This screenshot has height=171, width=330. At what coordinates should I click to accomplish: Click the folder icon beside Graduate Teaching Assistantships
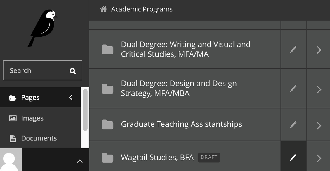click(107, 124)
